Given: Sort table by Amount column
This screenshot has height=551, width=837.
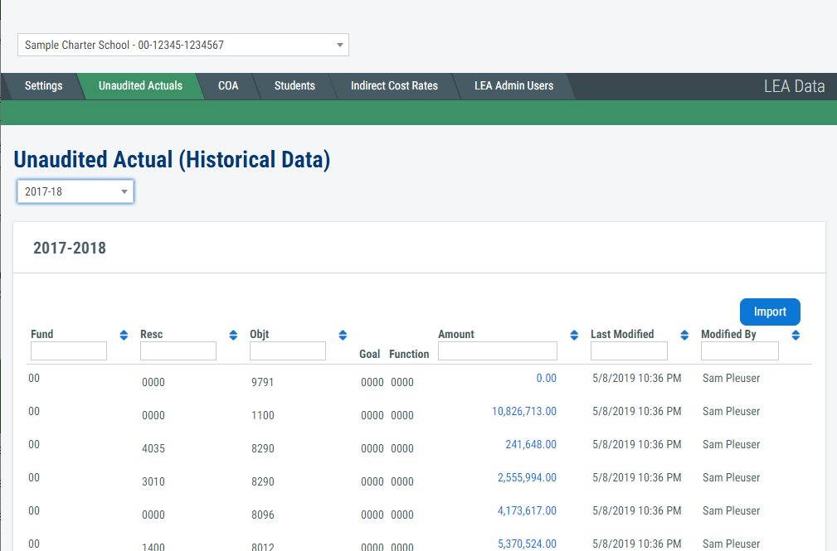Looking at the screenshot, I should click(574, 335).
